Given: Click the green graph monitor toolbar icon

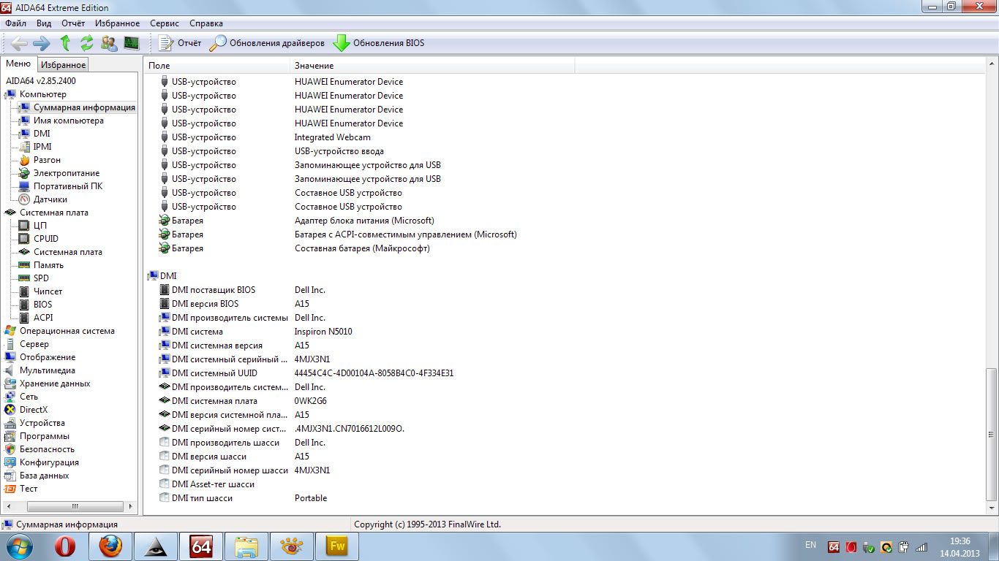Looking at the screenshot, I should (x=131, y=43).
